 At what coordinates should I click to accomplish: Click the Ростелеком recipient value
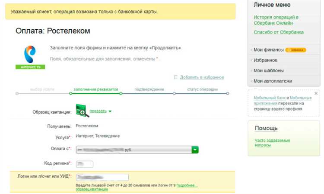[87, 126]
